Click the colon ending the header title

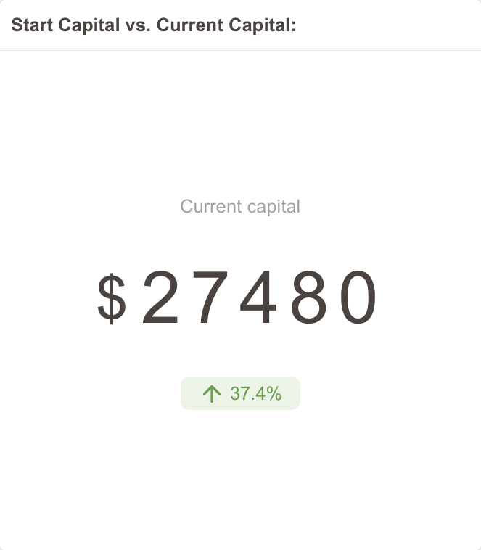click(293, 27)
